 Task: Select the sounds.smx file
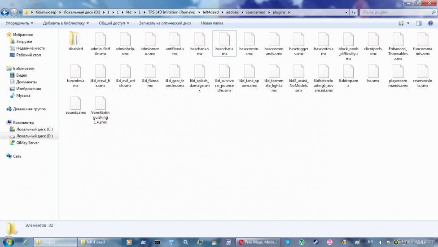pyautogui.click(x=75, y=104)
